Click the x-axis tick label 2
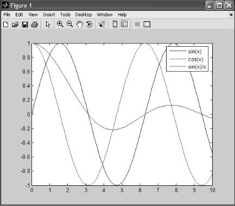The height and width of the screenshot is (206, 235). point(68,190)
